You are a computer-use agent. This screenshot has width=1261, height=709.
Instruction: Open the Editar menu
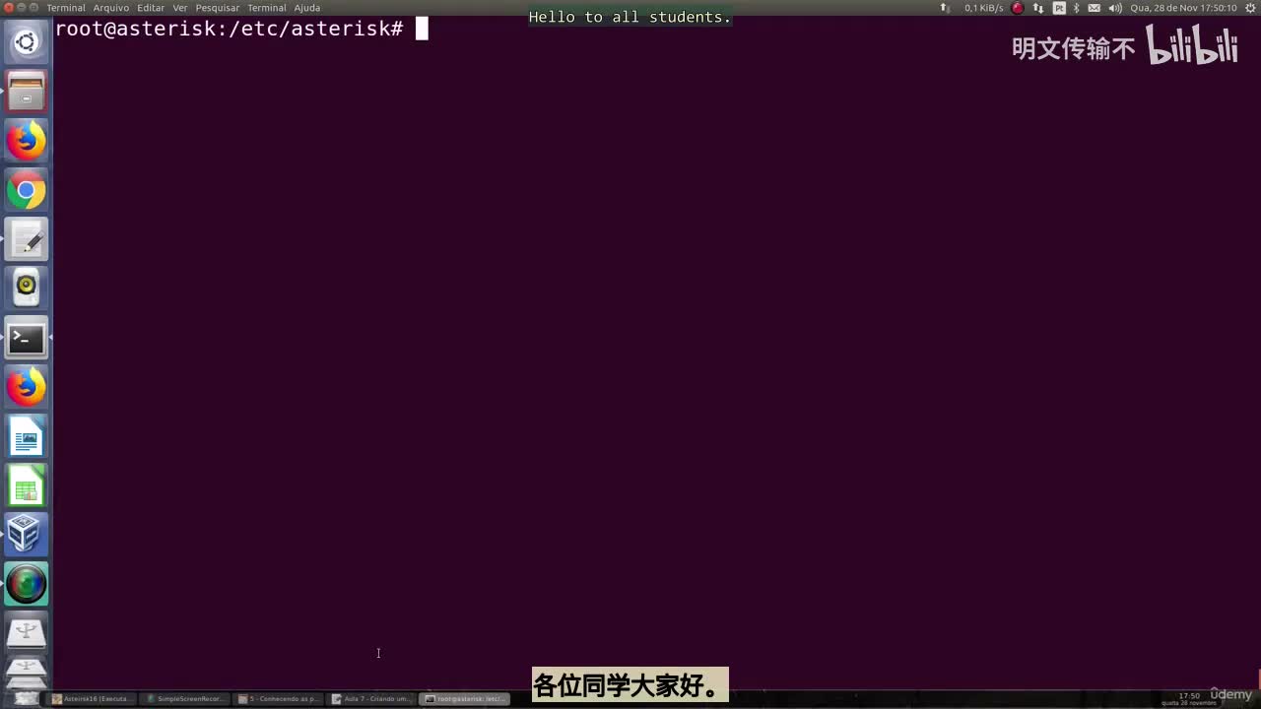pos(151,8)
